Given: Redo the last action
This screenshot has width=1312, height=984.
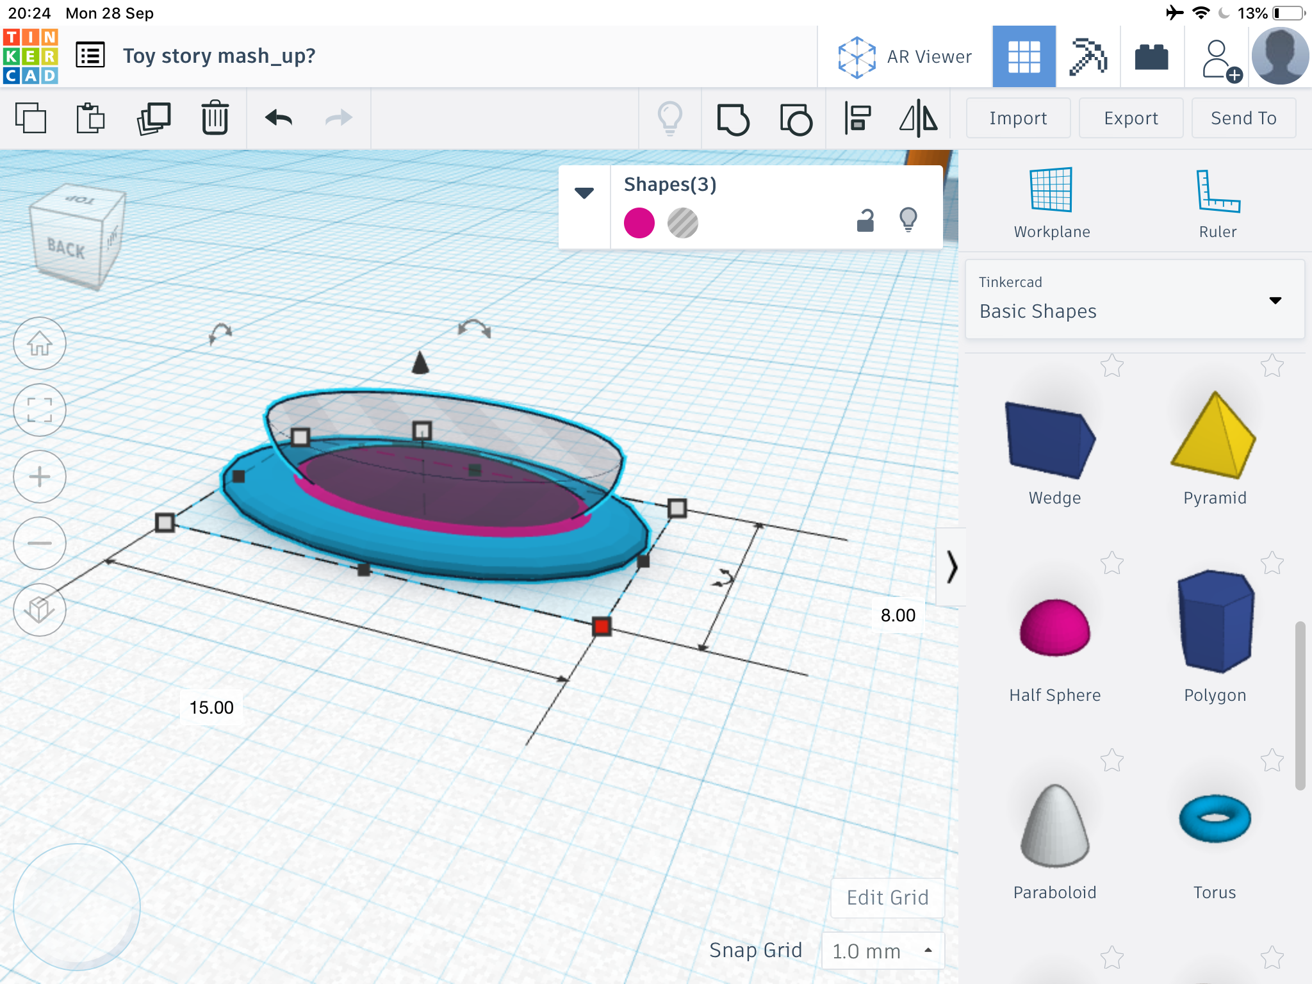Looking at the screenshot, I should pyautogui.click(x=339, y=118).
